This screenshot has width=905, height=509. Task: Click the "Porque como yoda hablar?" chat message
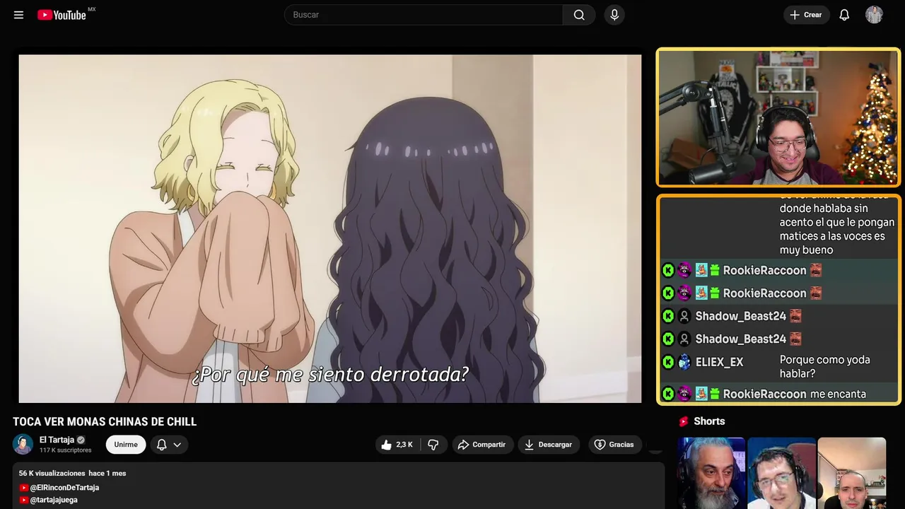825,366
